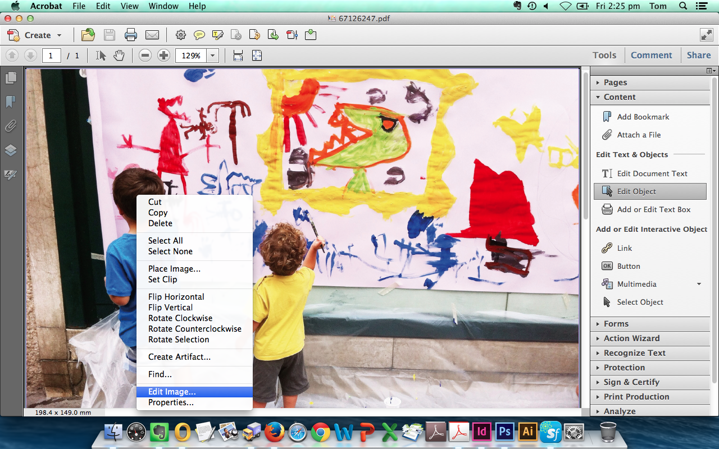The image size is (719, 449).
Task: Click the delete page icon
Action: (x=236, y=35)
